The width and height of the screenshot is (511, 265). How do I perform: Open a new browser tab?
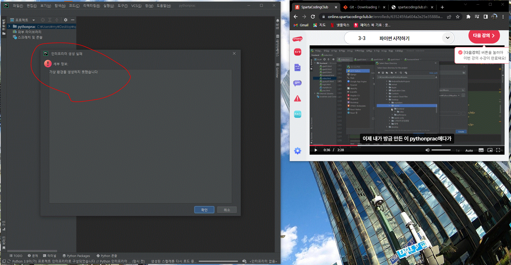coord(442,7)
